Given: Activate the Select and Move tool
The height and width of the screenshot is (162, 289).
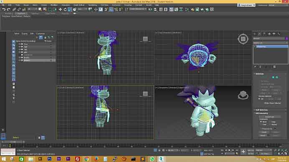Looking at the screenshot, I should (60, 10).
